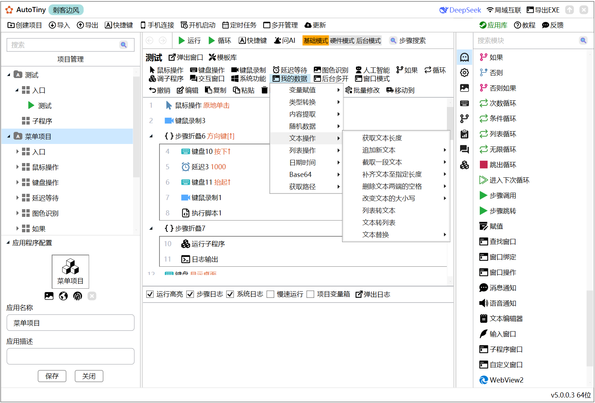Open 问AI assistant

tap(284, 40)
